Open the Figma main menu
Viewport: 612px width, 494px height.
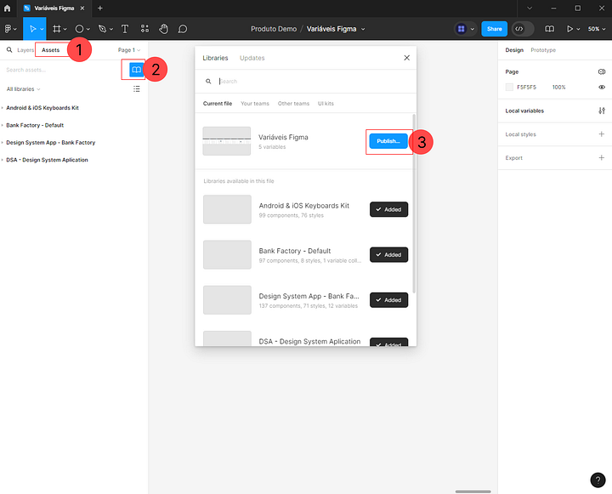pyautogui.click(x=8, y=29)
